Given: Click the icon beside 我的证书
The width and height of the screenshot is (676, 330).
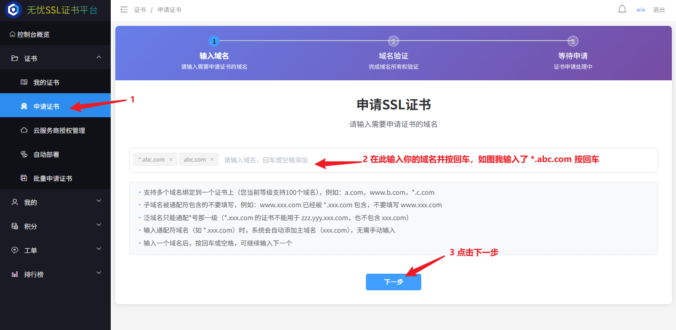Looking at the screenshot, I should [x=24, y=82].
